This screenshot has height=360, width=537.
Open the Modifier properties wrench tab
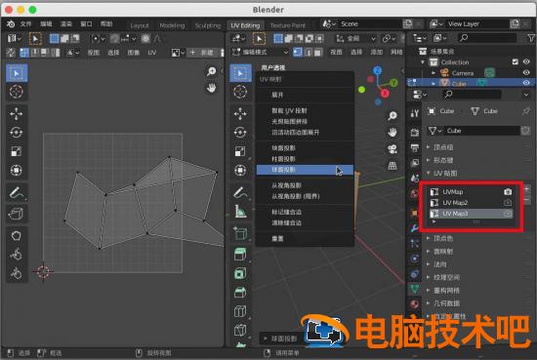click(414, 228)
